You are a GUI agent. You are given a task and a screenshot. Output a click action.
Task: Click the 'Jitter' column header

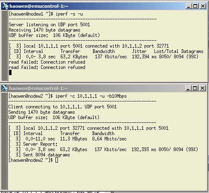click(139, 51)
